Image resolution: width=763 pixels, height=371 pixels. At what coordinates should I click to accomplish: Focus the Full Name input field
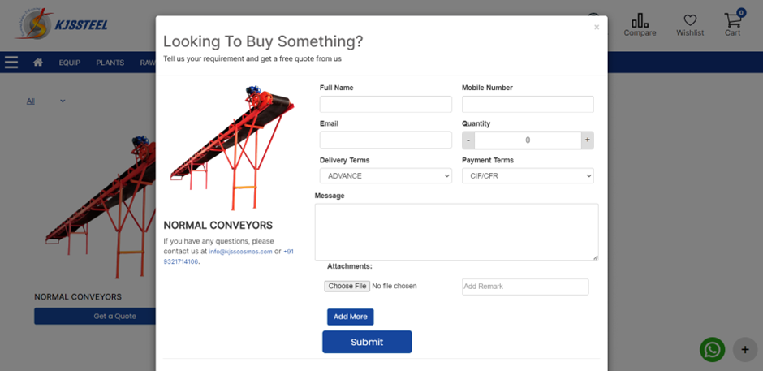click(386, 104)
